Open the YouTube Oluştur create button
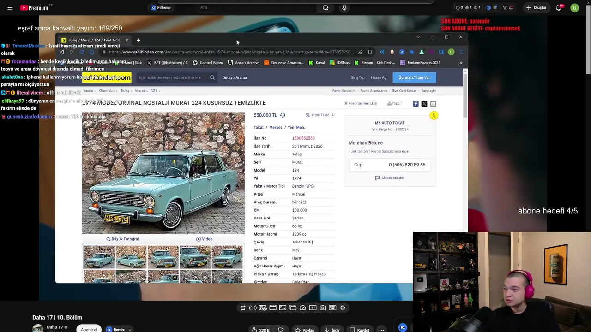This screenshot has width=591, height=332. (536, 8)
